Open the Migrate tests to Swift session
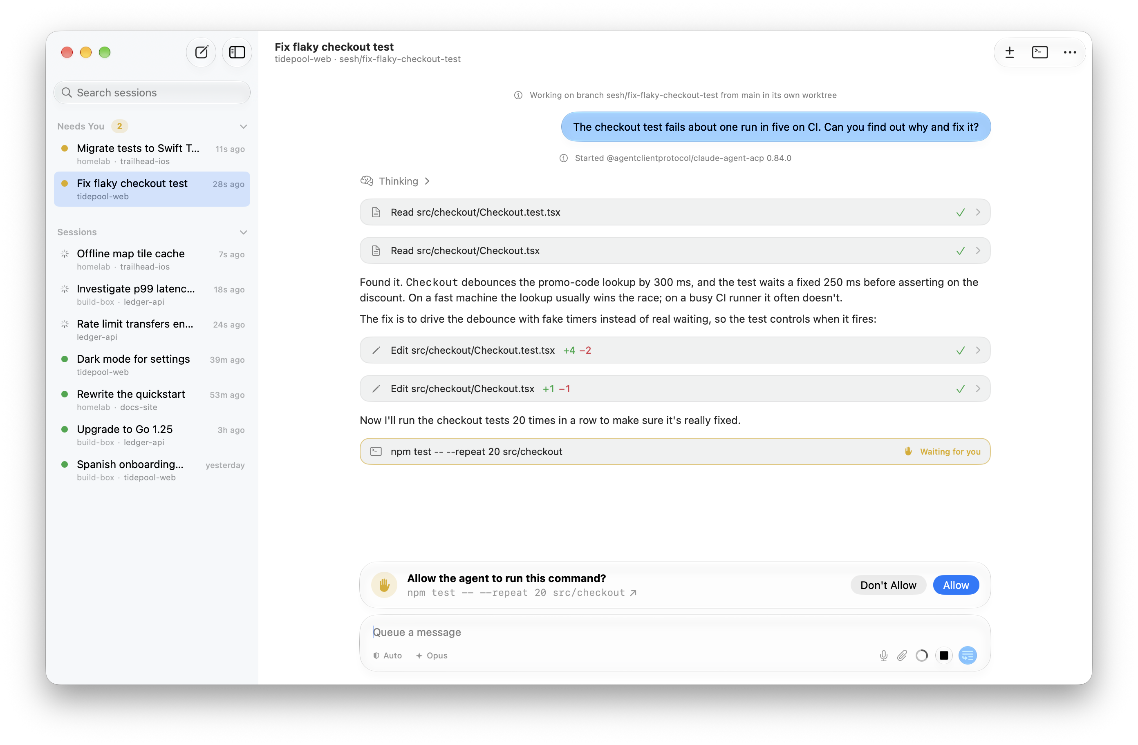The width and height of the screenshot is (1138, 745). 152,154
